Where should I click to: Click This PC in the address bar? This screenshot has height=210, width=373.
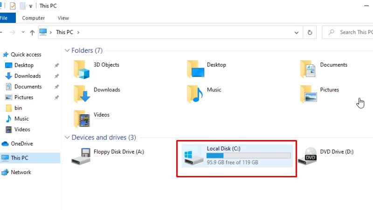64,32
